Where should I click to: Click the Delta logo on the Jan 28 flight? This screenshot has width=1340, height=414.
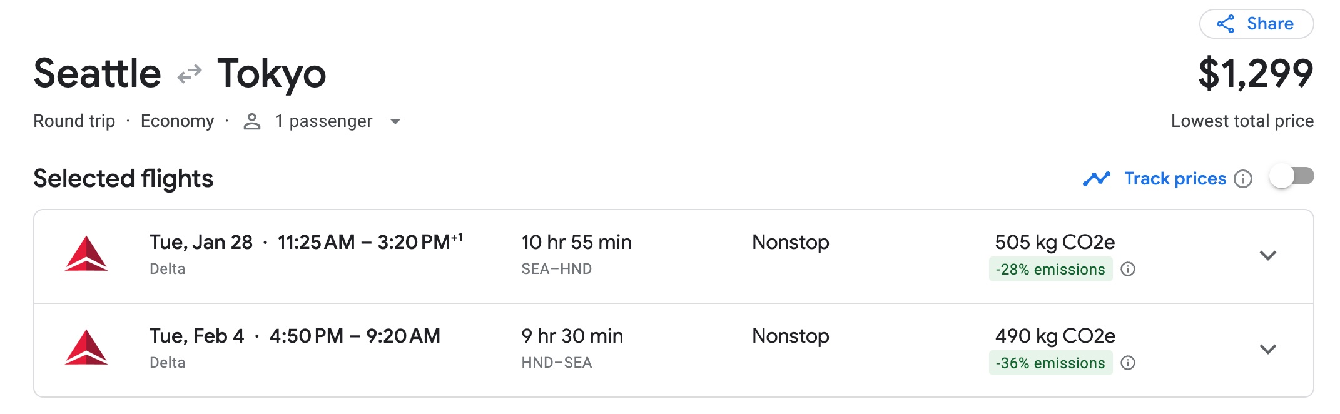click(x=88, y=255)
